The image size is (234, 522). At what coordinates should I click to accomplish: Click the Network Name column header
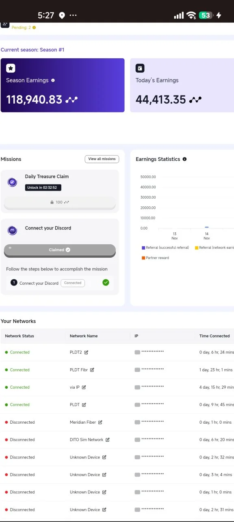tap(84, 336)
